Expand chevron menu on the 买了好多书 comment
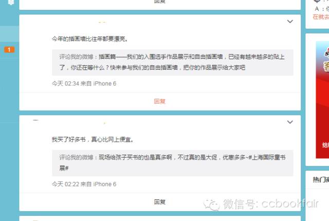Viewport: 329px width, 221px height. 290,122
